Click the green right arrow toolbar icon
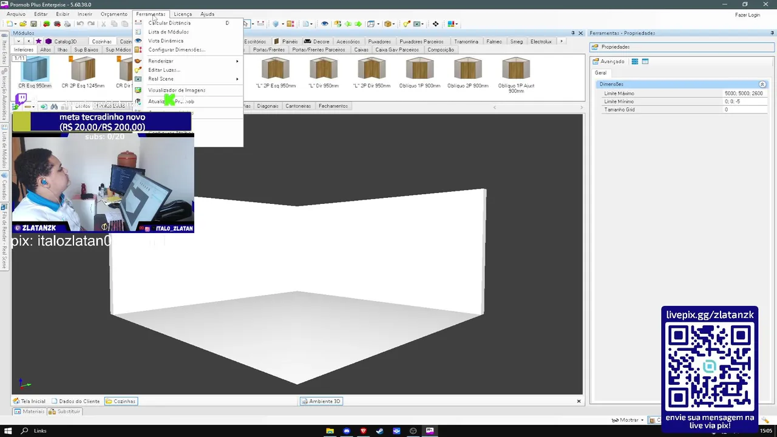Screen dimensions: 777x437 (358, 24)
